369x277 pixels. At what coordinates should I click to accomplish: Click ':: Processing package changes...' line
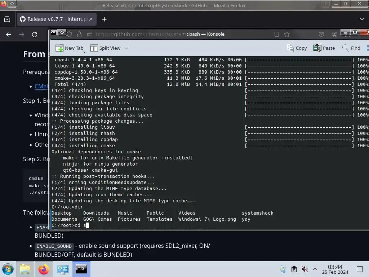97,121
